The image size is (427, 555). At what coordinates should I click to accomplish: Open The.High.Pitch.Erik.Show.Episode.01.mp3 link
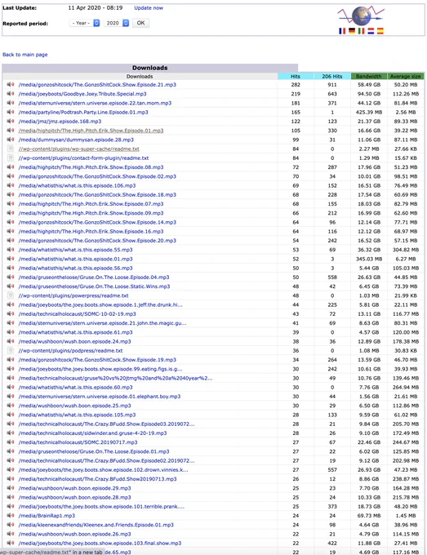pos(91,131)
